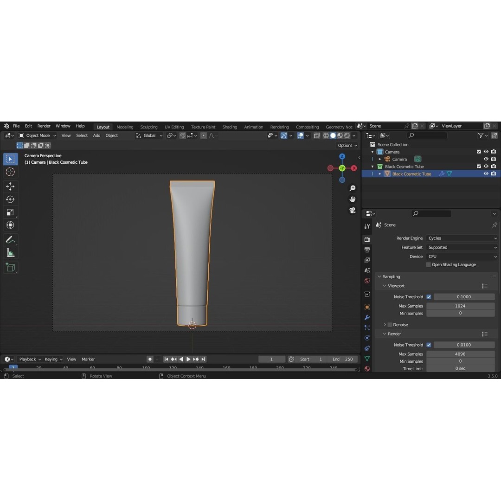Collapse the Viewport sampling subpanel

[385, 286]
